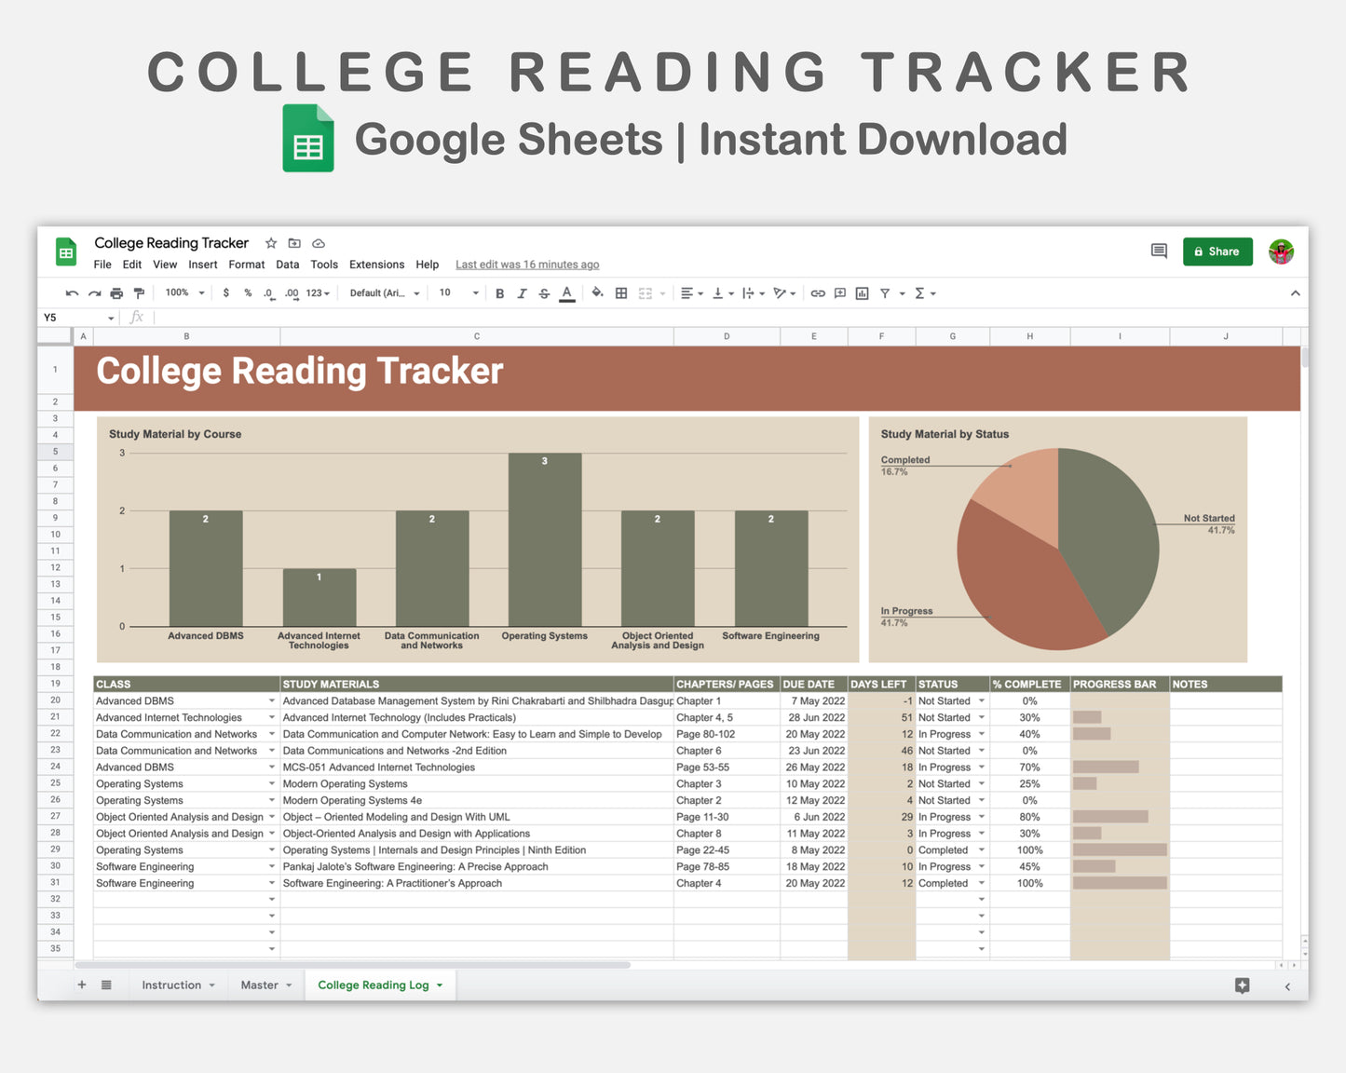Open the font size dropdown

[x=457, y=292]
